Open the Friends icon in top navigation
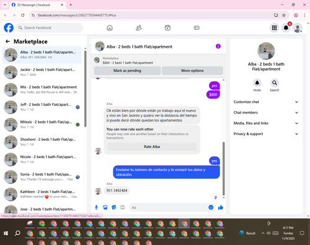 pos(139,28)
